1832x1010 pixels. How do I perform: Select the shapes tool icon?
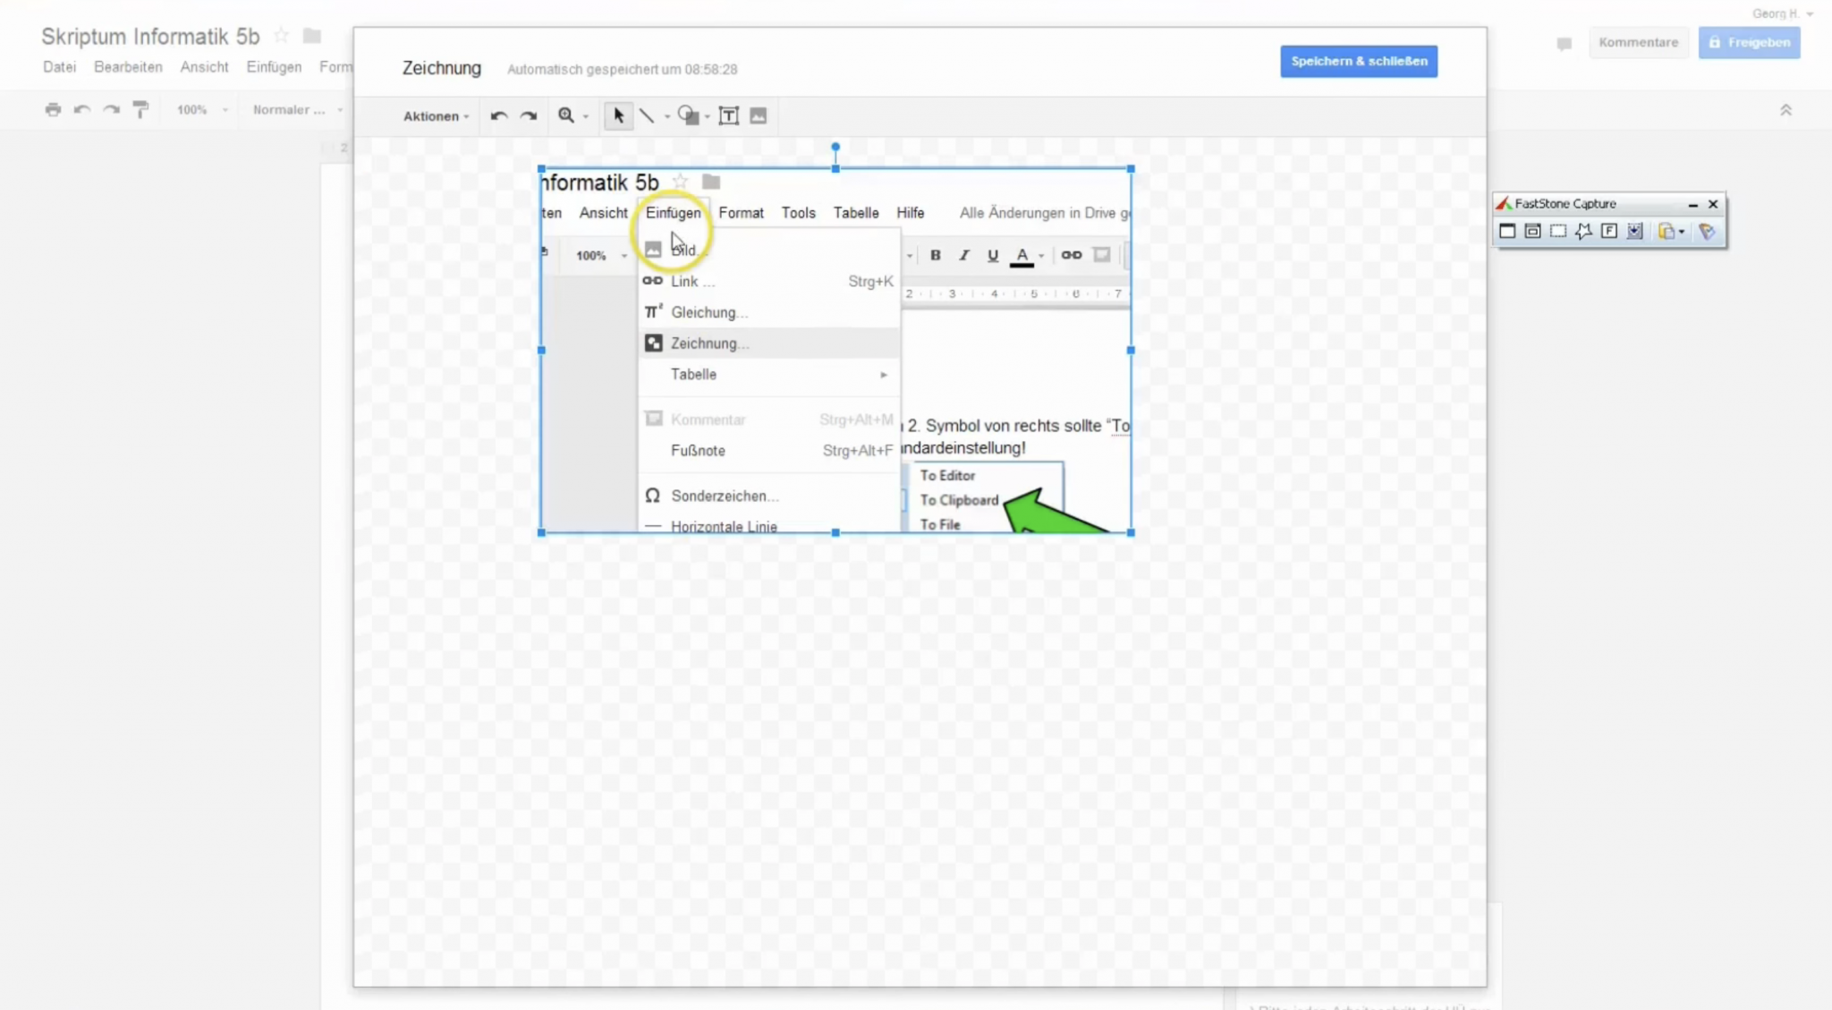point(687,115)
